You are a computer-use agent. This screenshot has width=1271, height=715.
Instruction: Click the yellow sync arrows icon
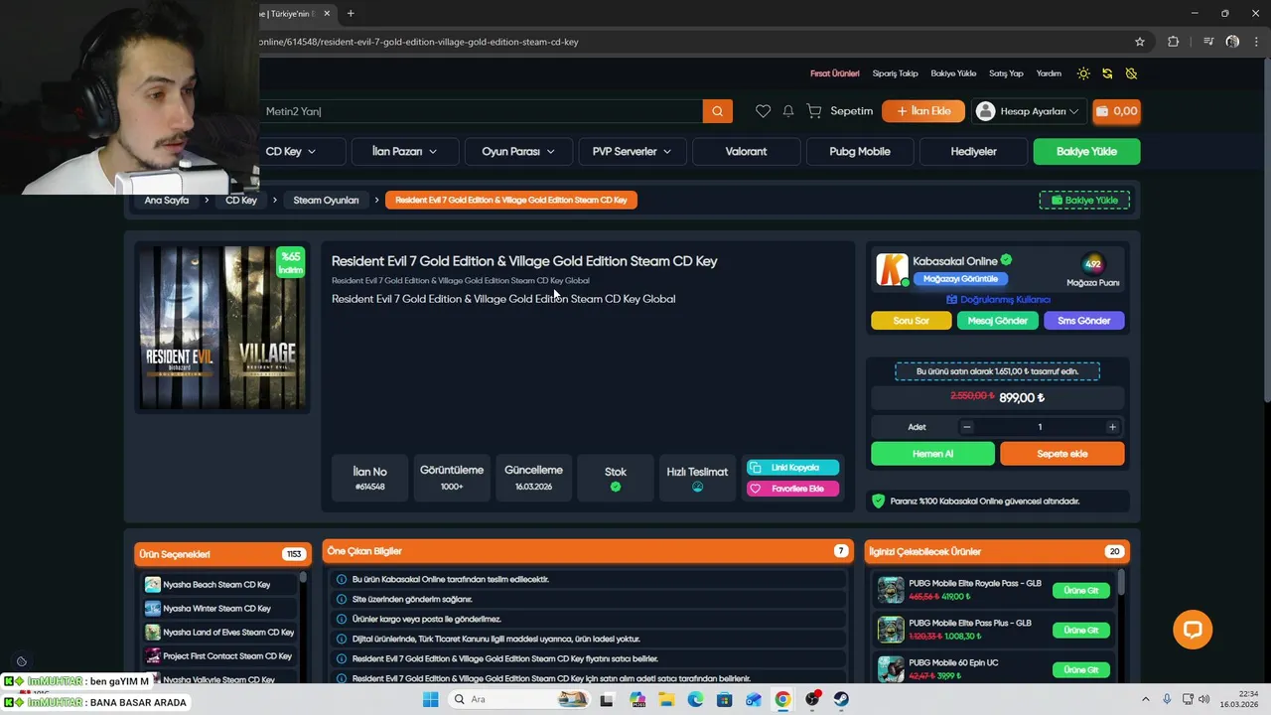[1107, 73]
